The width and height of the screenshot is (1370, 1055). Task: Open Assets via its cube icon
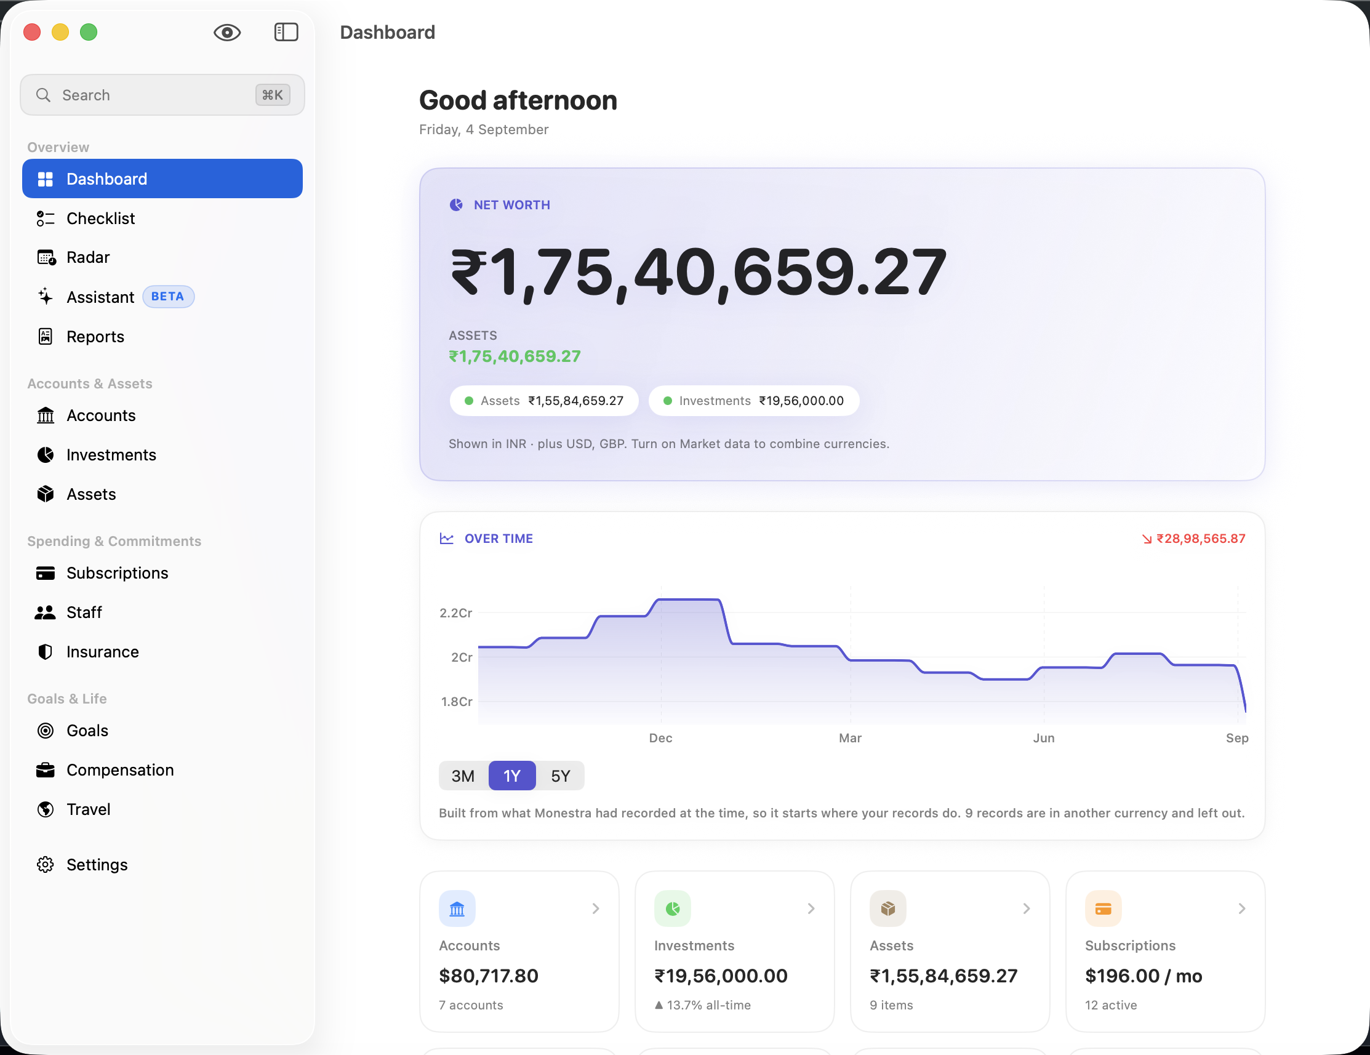pos(45,494)
